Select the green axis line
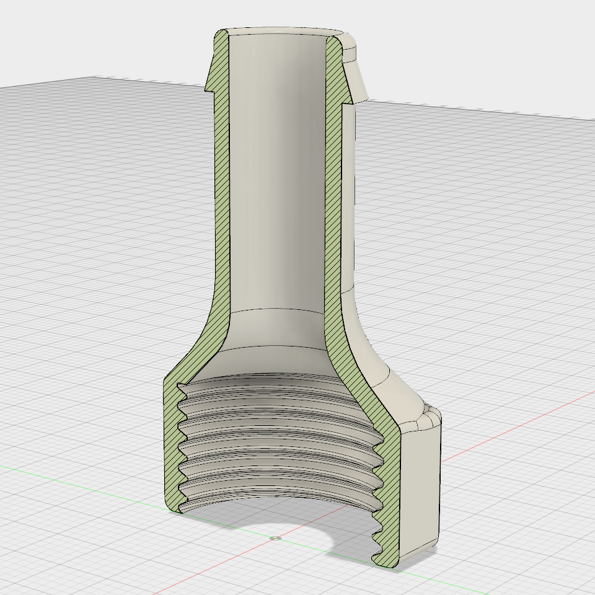The image size is (595, 595). pos(74,483)
